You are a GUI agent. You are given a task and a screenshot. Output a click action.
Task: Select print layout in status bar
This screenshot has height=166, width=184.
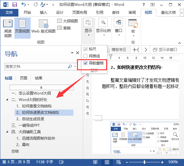tap(107, 162)
